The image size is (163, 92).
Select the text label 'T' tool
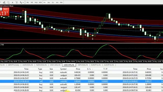pos(17,2)
